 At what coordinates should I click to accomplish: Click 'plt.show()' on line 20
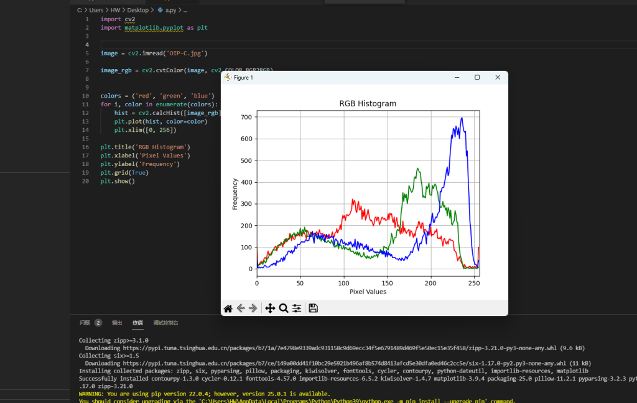[118, 181]
